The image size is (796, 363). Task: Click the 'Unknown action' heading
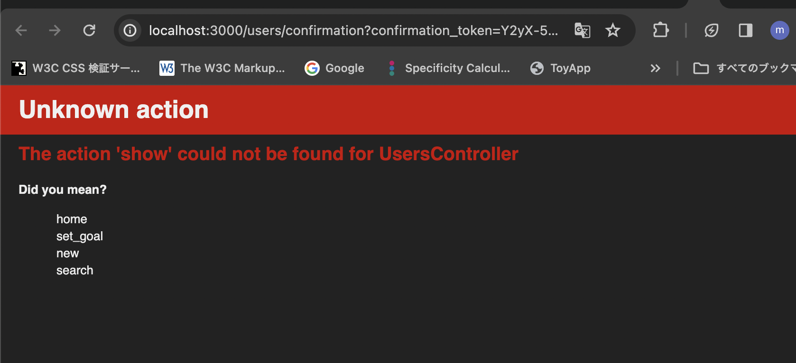(x=114, y=110)
